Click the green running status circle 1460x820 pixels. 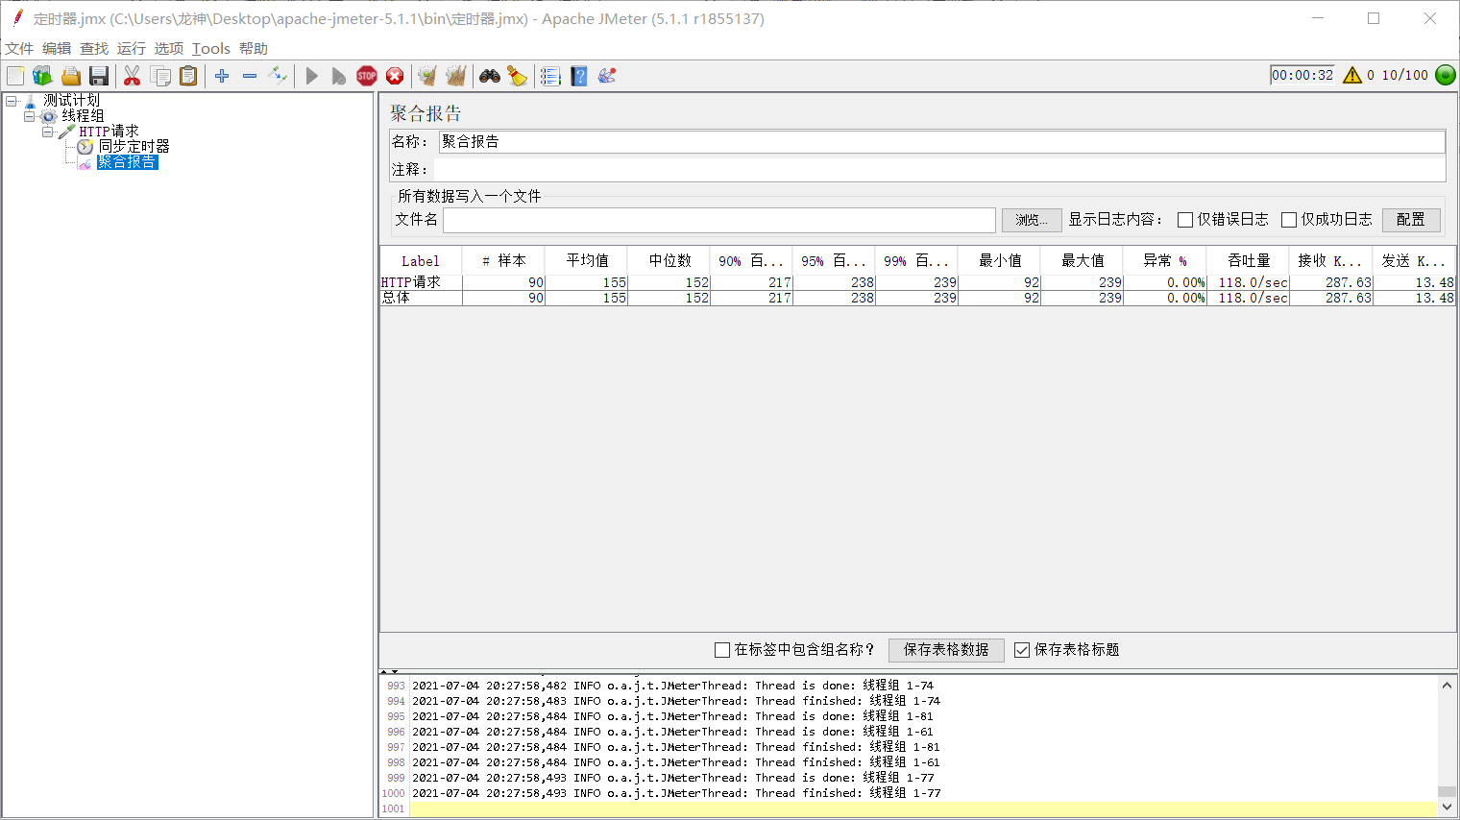(1446, 75)
